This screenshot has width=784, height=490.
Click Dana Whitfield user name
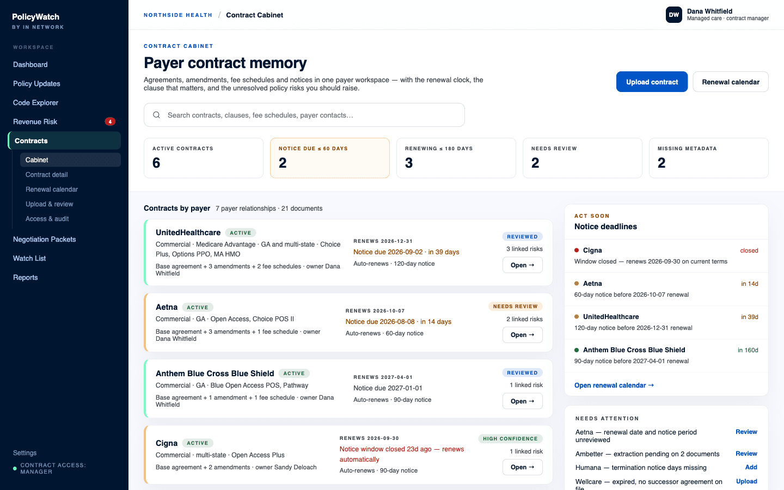709,11
